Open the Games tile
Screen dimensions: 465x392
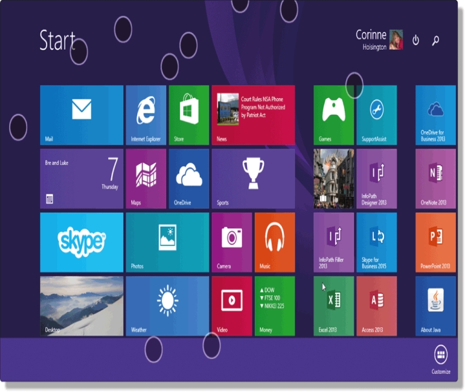pyautogui.click(x=334, y=115)
